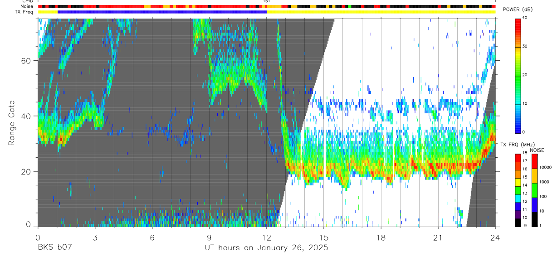The width and height of the screenshot is (557, 257).
Task: Click the '11' label in the TX FRQ legend
Action: (x=525, y=210)
